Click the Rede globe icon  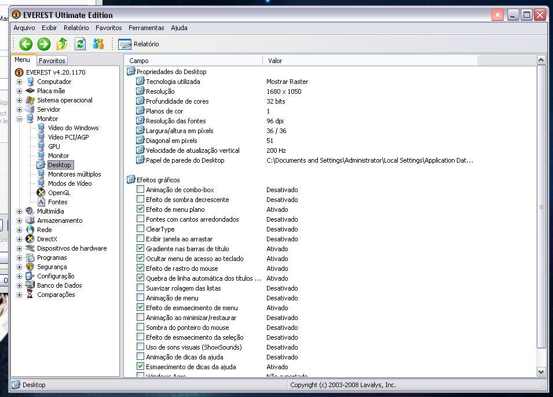pyautogui.click(x=30, y=230)
